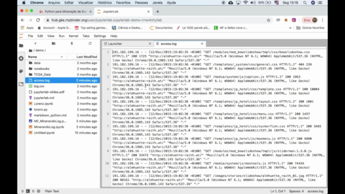Close the Python para Mineração browser tab
The height and width of the screenshot is (194, 345).
[x=91, y=12]
